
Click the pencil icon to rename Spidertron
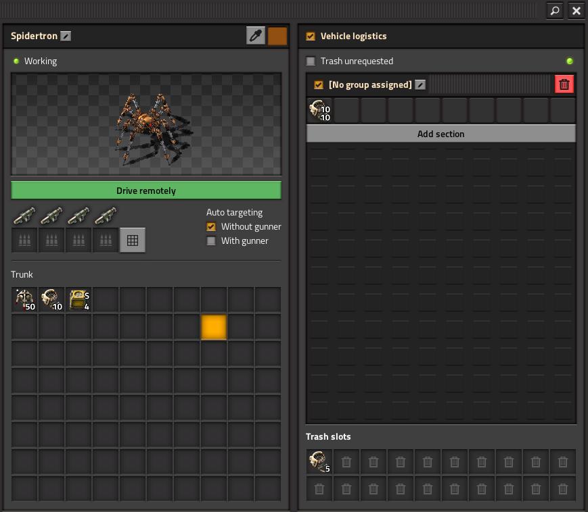point(66,36)
